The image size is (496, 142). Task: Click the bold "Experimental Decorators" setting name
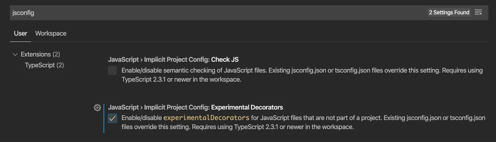click(247, 107)
